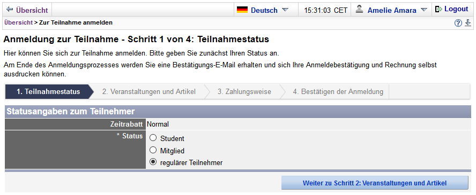Click the Amelie Amara user name
Viewport: 476px width, 195px height.
coord(392,10)
